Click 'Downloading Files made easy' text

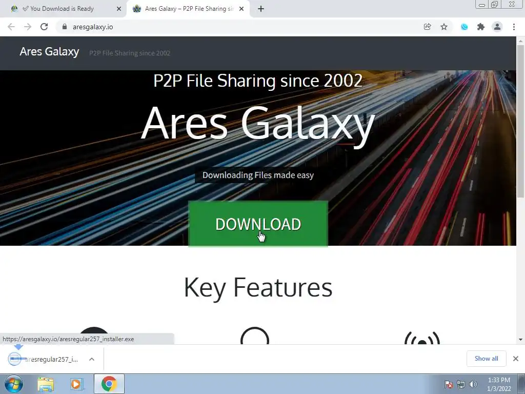tap(258, 175)
